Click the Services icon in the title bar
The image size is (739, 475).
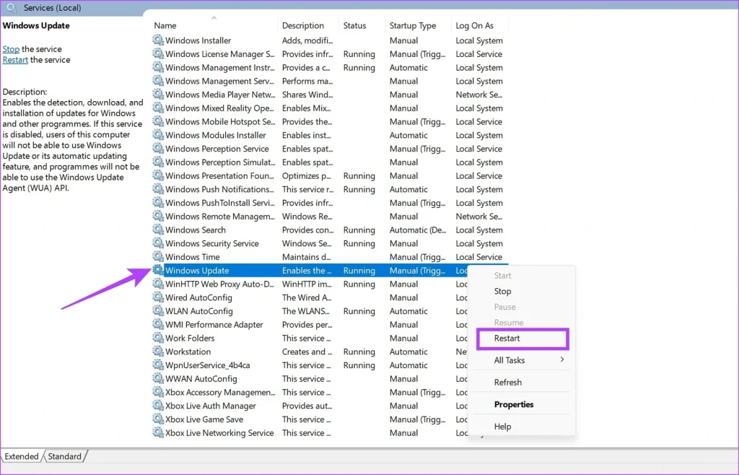coord(12,8)
